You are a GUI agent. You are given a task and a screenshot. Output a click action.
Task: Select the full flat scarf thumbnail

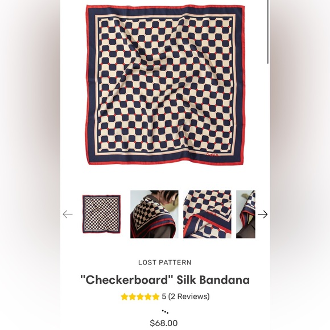101,214
